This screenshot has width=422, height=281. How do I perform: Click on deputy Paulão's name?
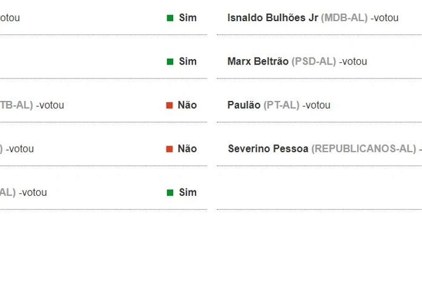pos(244,105)
